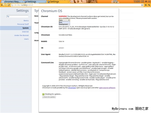The height and width of the screenshot is (113, 151).
Task: Close the chrome://key... tab
Action: pyautogui.click(x=22, y=2)
